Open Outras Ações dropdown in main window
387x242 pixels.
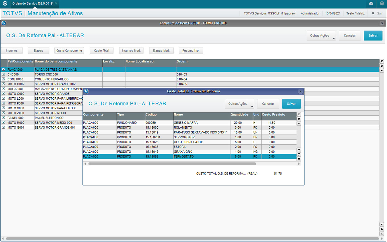click(x=321, y=36)
